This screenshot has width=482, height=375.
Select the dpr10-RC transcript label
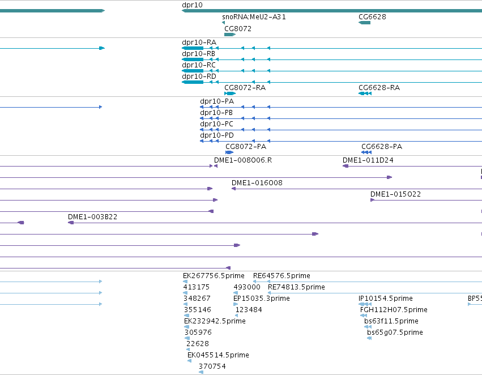pyautogui.click(x=199, y=65)
